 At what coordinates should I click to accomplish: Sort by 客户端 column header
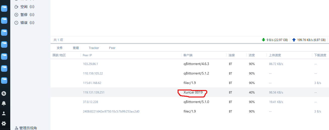click(x=188, y=55)
